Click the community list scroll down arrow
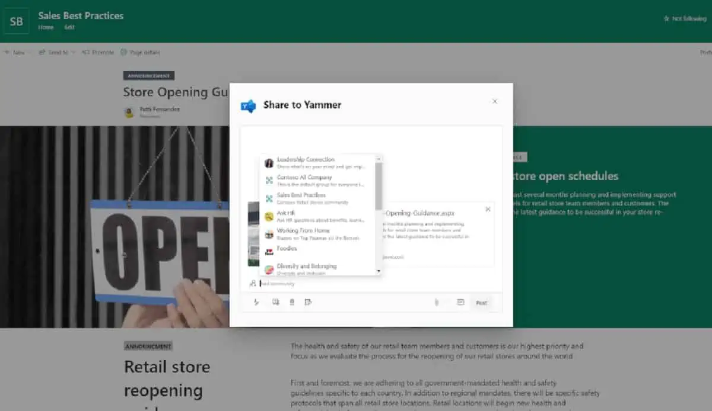 click(x=379, y=271)
